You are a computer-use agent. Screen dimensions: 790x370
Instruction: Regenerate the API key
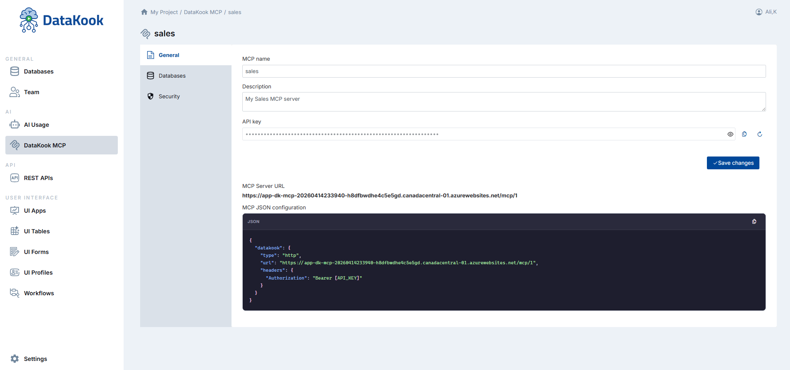tap(760, 134)
